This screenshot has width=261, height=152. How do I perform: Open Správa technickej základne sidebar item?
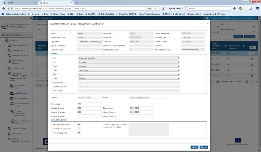pyautogui.click(x=19, y=62)
